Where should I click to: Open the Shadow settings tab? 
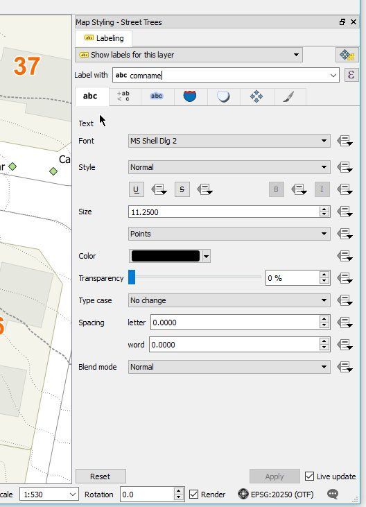pos(223,96)
